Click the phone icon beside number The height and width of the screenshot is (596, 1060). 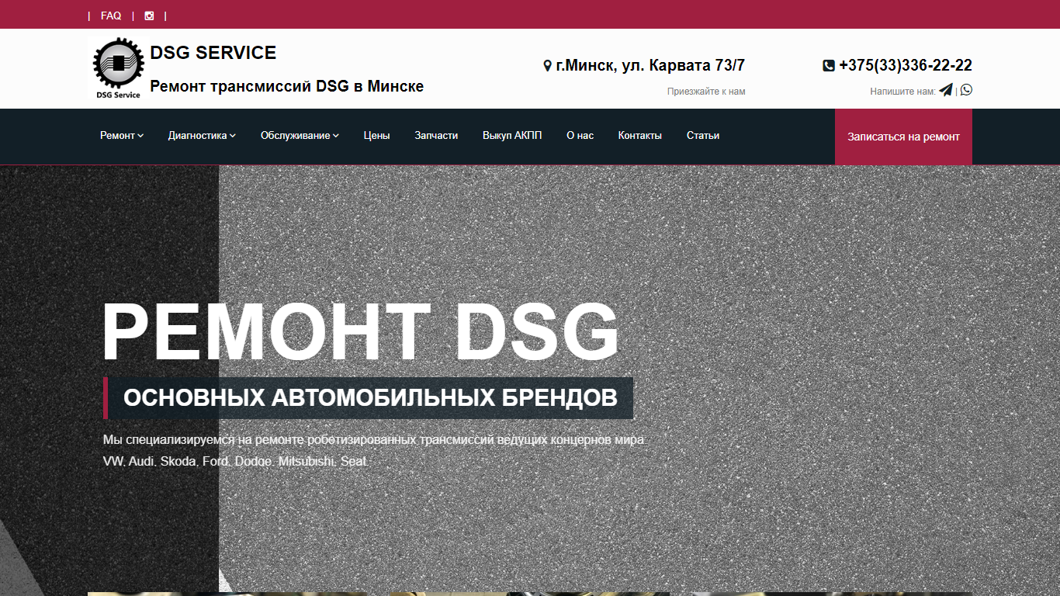pos(829,66)
